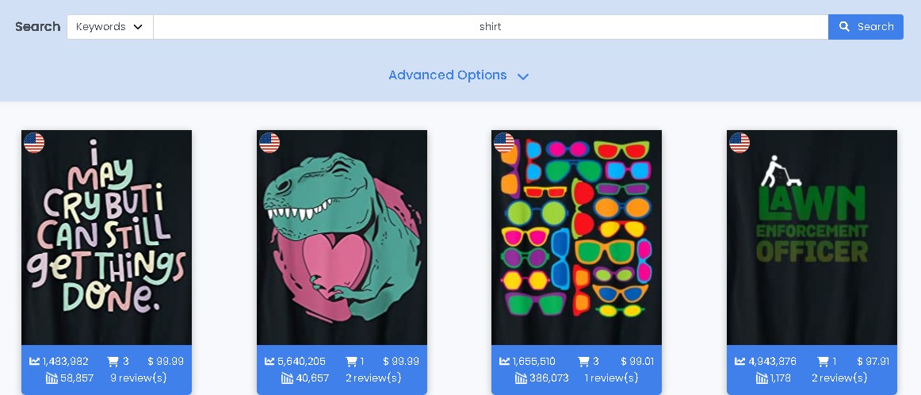This screenshot has width=921, height=395.
Task: Open the colorful sunglasses shirt thumbnail
Action: coord(576,237)
